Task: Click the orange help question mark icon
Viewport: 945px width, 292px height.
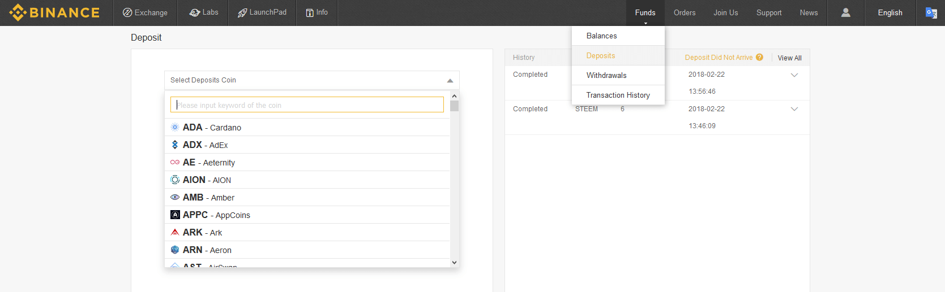Action: [759, 57]
